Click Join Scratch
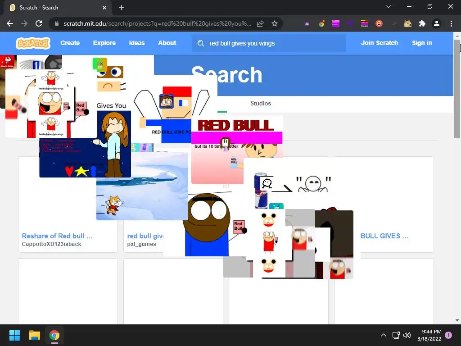 click(379, 43)
